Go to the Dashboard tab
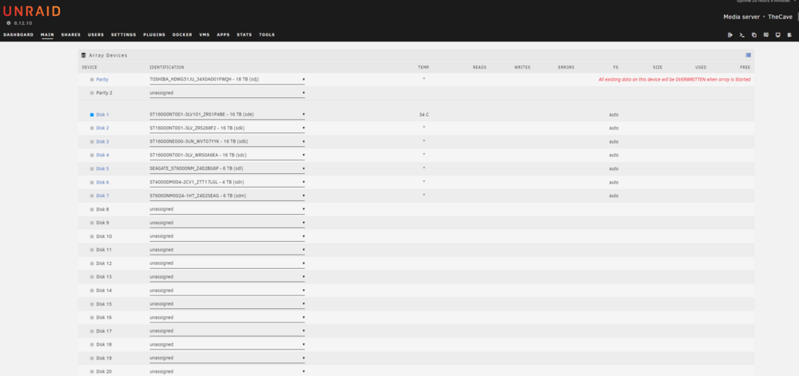This screenshot has width=799, height=376. point(18,34)
